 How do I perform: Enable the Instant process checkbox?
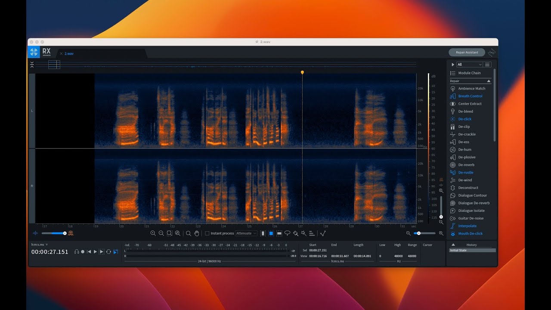(207, 233)
